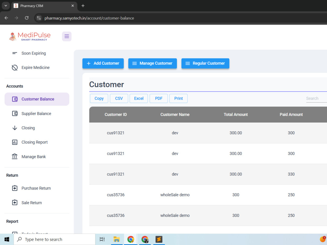327x245 pixels.
Task: Click the Sale Return sidebar label
Action: click(x=32, y=203)
